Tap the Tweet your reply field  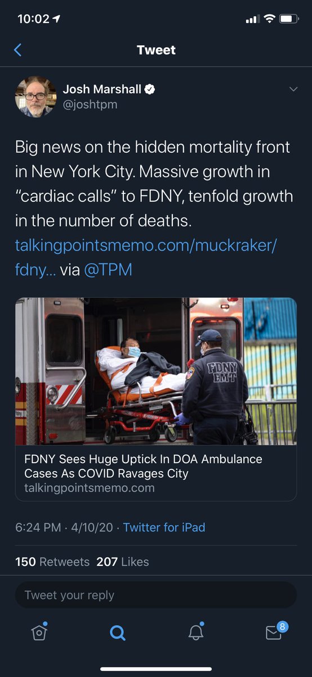pos(156,595)
